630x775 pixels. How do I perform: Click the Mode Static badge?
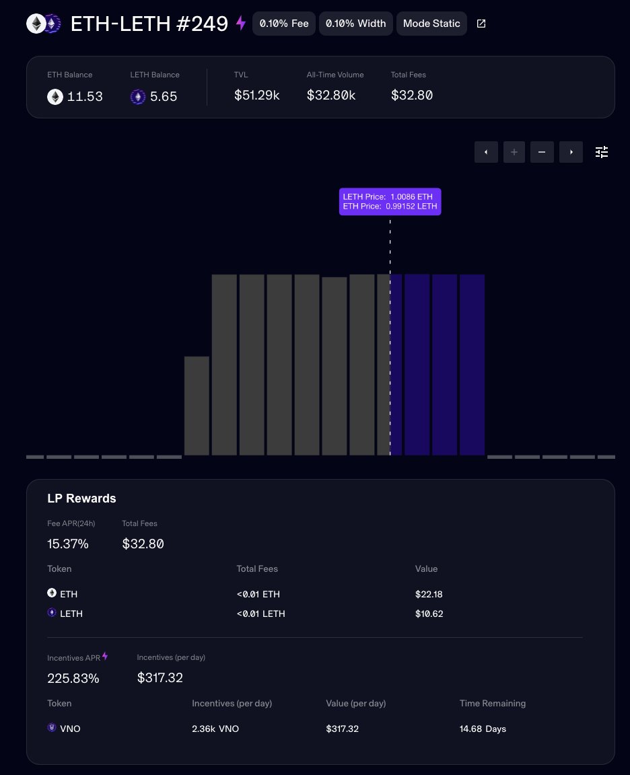point(431,24)
